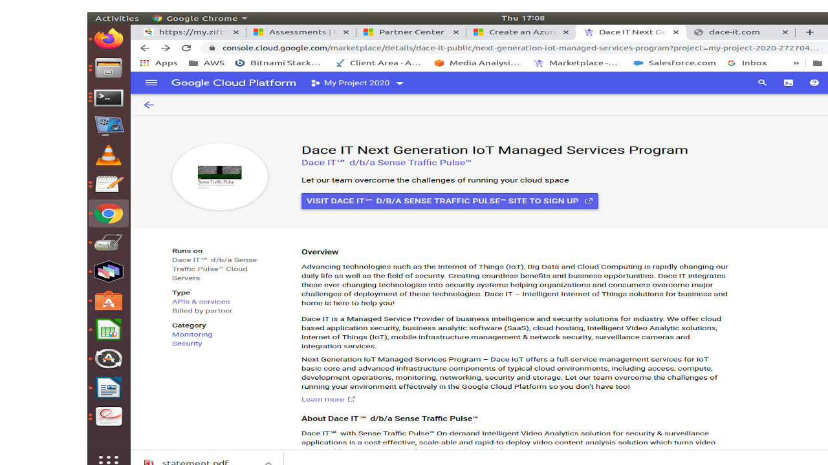Click the Cloud Platform search magnifier icon

[762, 83]
